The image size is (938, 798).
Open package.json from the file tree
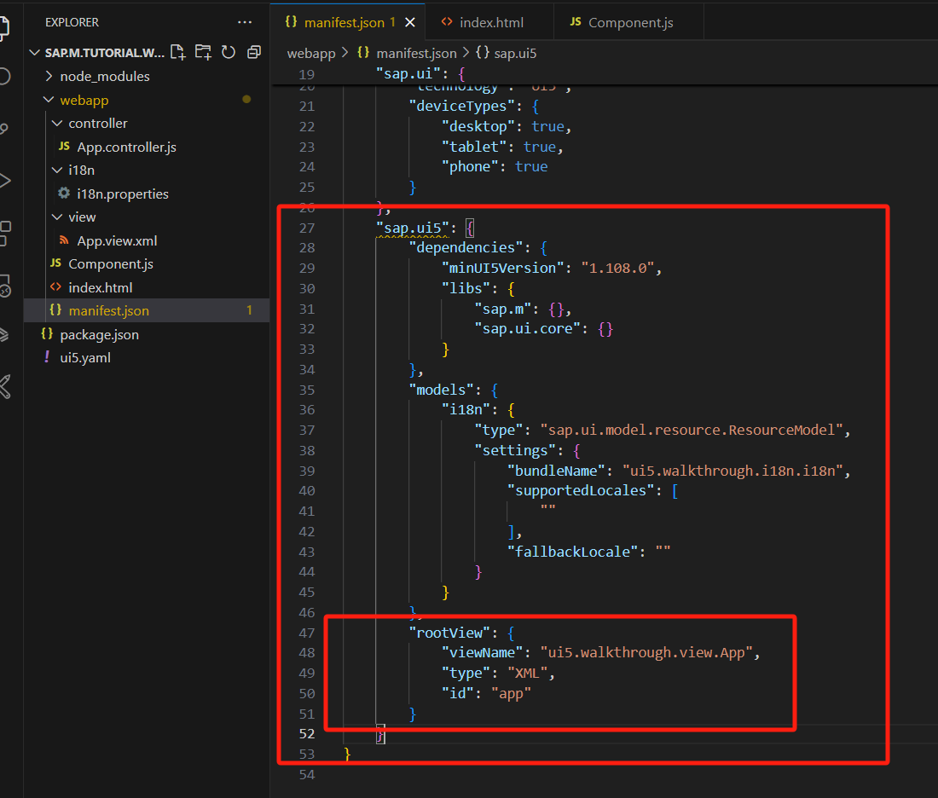point(99,334)
